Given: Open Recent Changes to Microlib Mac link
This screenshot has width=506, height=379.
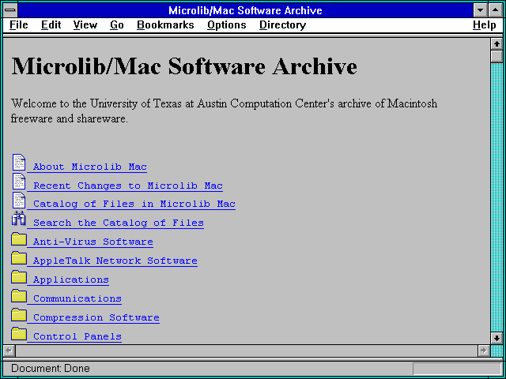Looking at the screenshot, I should (128, 186).
